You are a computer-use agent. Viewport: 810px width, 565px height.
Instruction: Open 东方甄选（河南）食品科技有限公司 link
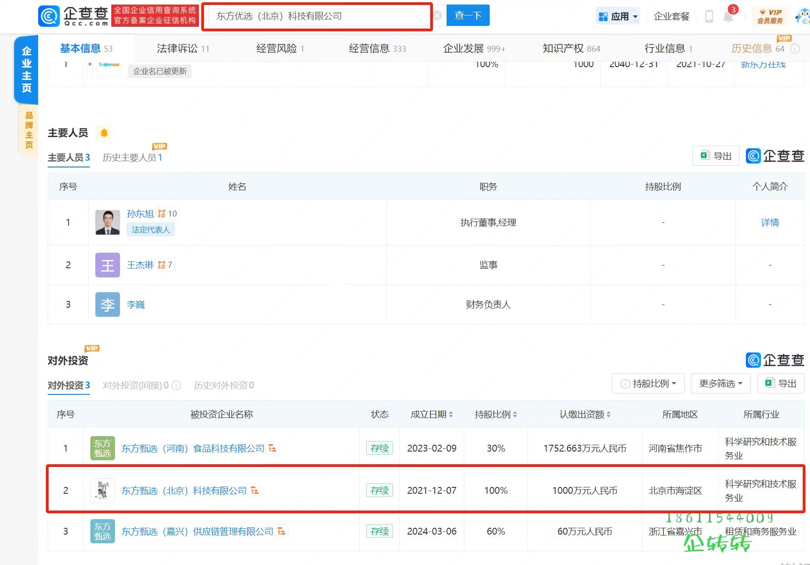(193, 448)
